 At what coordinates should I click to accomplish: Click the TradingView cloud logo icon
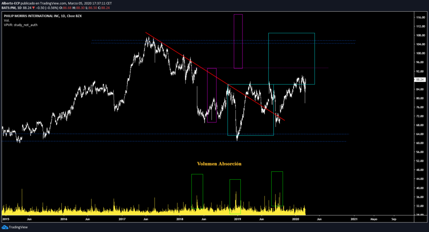[x=5, y=227]
